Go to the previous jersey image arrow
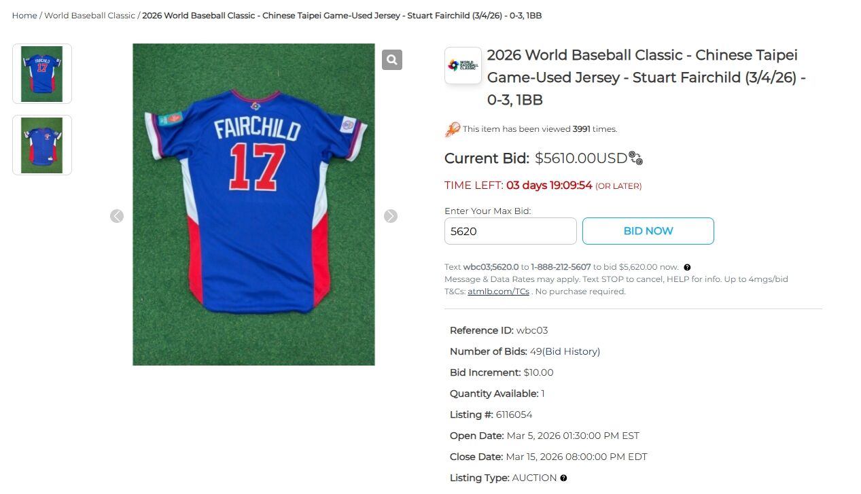This screenshot has width=861, height=494. (x=117, y=216)
